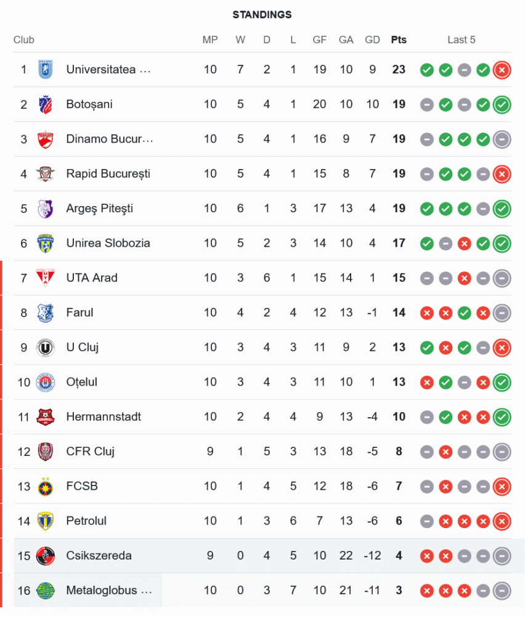This screenshot has width=525, height=617.
Task: Sort standings by Pts column header
Action: pos(399,40)
